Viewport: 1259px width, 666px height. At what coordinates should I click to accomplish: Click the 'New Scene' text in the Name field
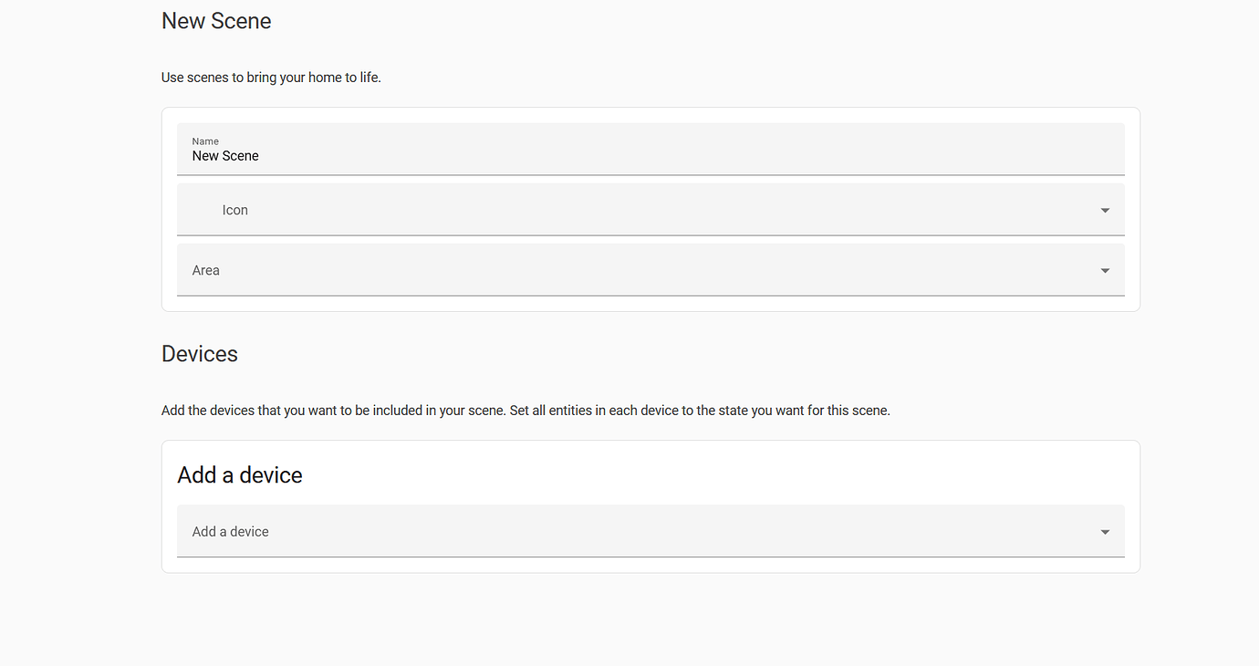[x=225, y=156]
